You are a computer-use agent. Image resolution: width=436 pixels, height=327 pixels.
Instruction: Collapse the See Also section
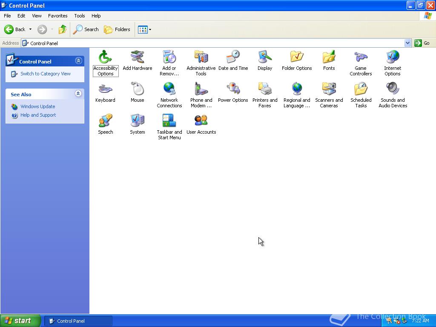click(x=78, y=93)
